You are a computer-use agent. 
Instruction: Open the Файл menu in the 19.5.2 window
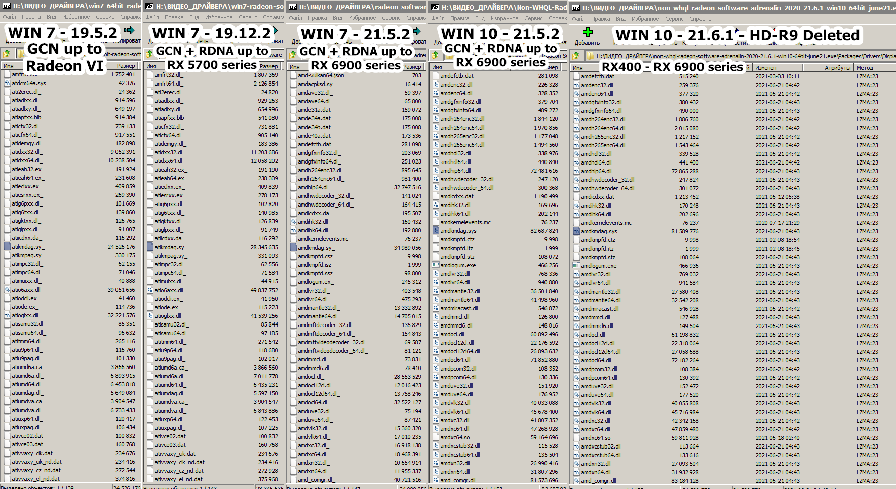(9, 17)
